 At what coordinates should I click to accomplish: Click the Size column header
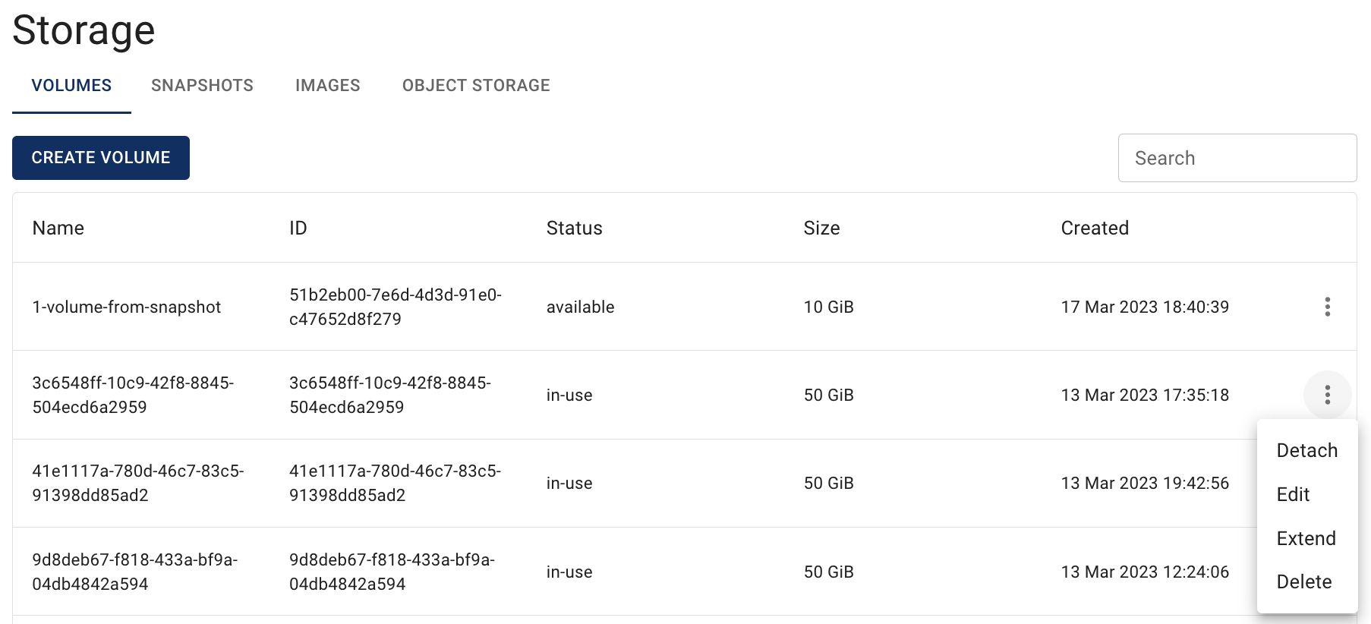point(821,228)
